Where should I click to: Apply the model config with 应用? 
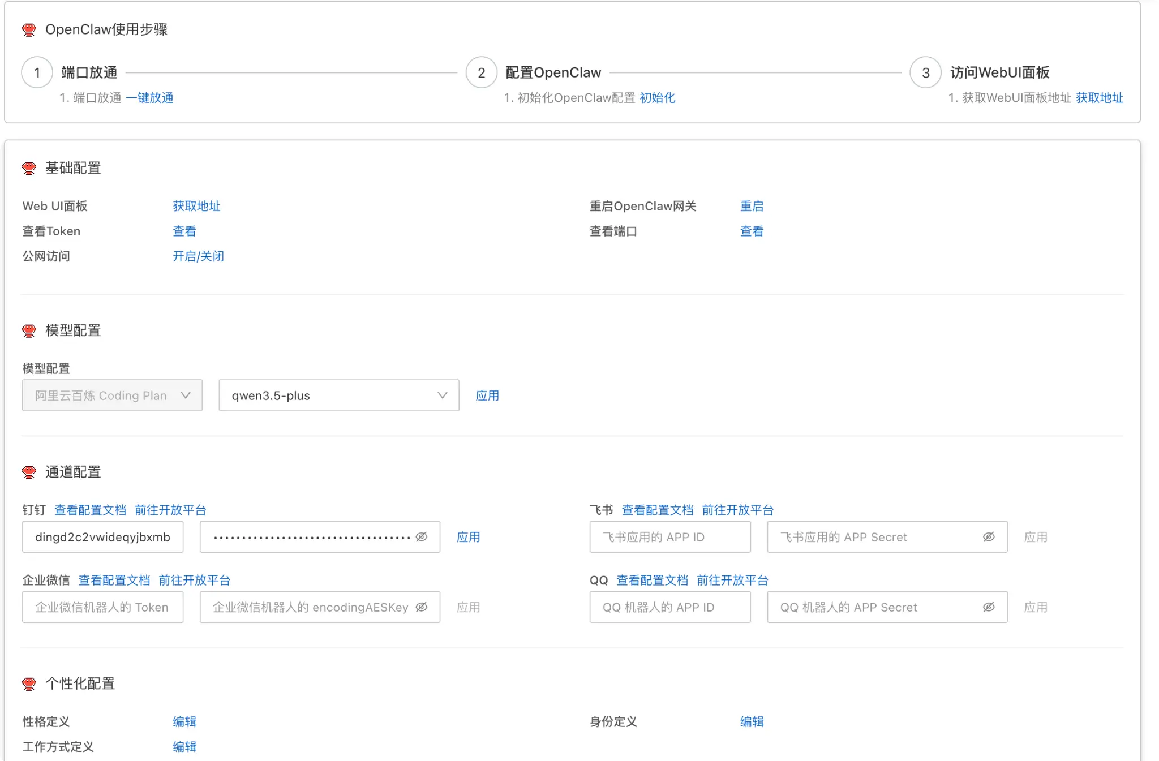487,395
